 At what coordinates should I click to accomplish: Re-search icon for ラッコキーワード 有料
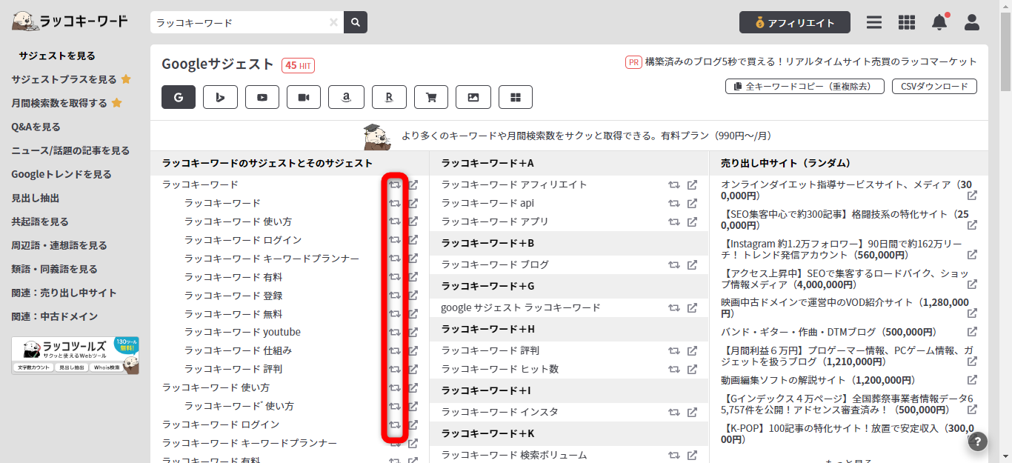tap(395, 277)
